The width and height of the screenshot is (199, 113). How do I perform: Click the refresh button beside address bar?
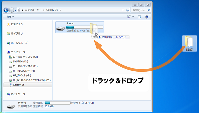[127, 10]
